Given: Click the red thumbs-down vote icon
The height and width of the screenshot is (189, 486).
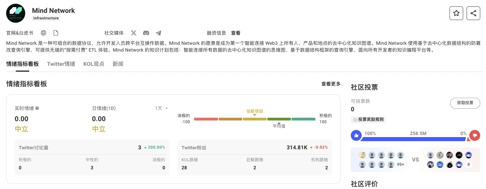Looking at the screenshot, I should point(474,135).
